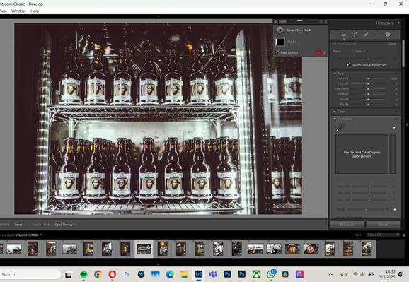This screenshot has width=409, height=282.
Task: Click the Previous button
Action: (x=347, y=225)
